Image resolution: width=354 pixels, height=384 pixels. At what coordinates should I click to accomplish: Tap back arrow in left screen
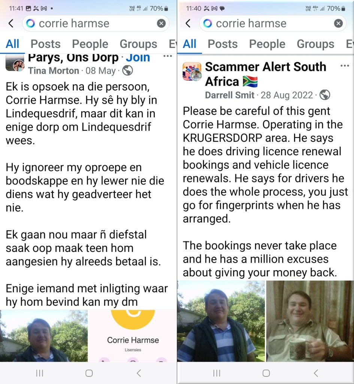(11, 23)
